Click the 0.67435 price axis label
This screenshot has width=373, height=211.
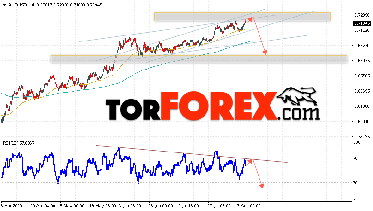(x=362, y=61)
